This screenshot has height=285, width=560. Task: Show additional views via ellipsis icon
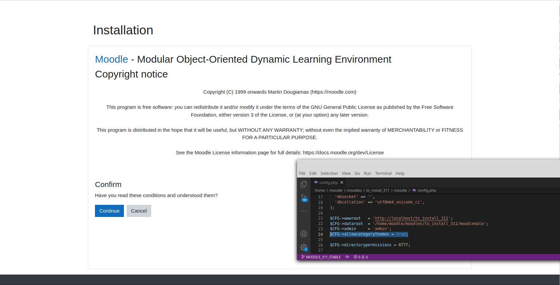[x=304, y=211]
